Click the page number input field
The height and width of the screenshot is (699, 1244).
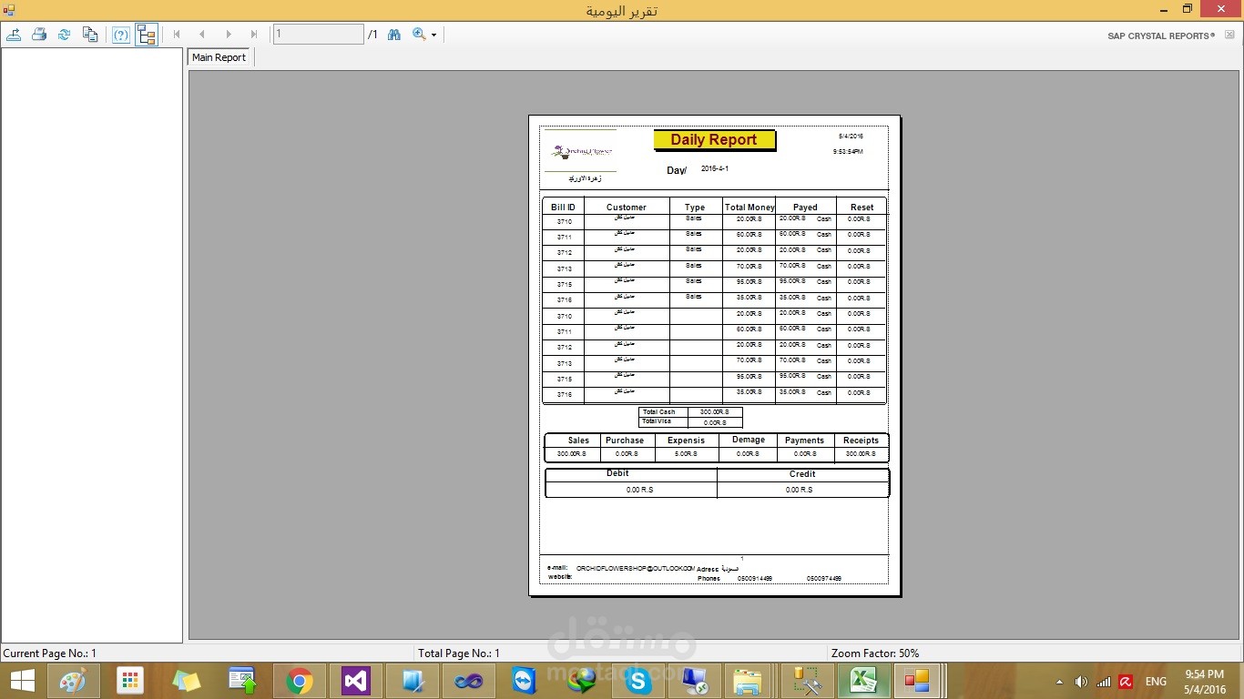coord(318,35)
